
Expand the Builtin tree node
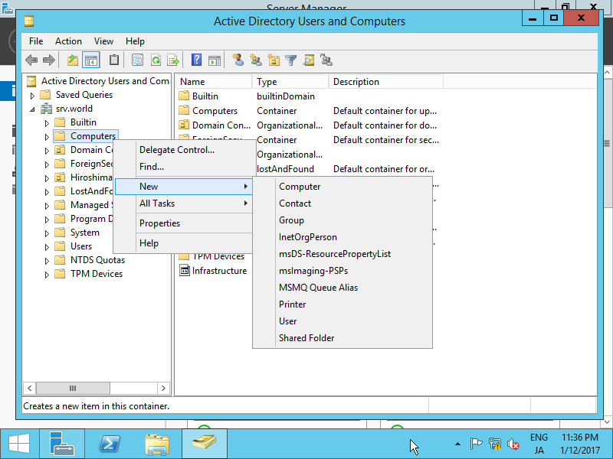[46, 122]
